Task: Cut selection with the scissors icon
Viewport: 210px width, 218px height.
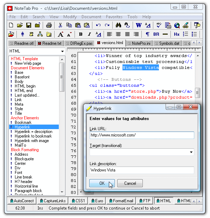Action: pyautogui.click(x=60, y=25)
